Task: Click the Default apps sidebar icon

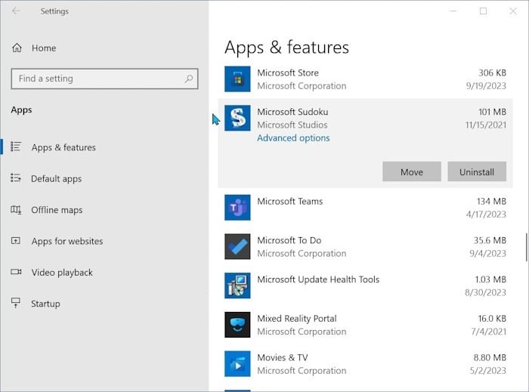Action: click(x=16, y=177)
